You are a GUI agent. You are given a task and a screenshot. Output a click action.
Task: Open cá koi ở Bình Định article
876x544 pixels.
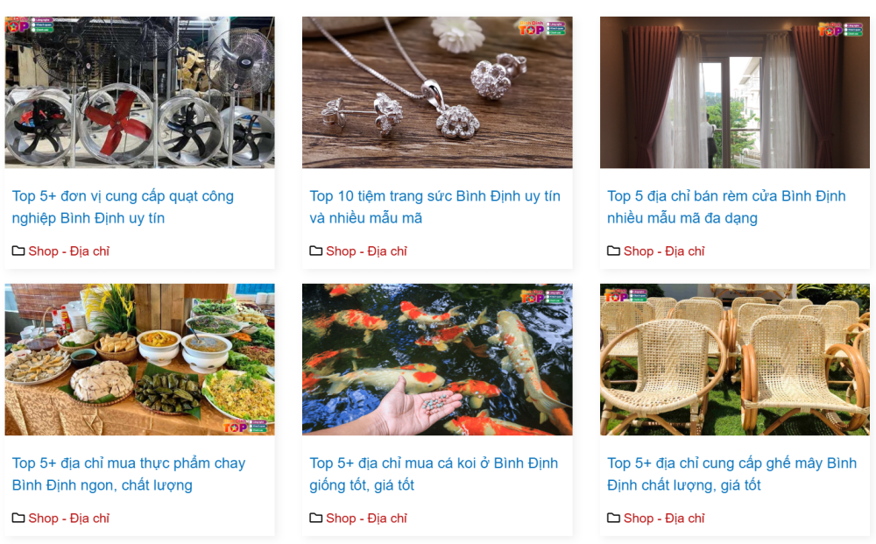434,474
